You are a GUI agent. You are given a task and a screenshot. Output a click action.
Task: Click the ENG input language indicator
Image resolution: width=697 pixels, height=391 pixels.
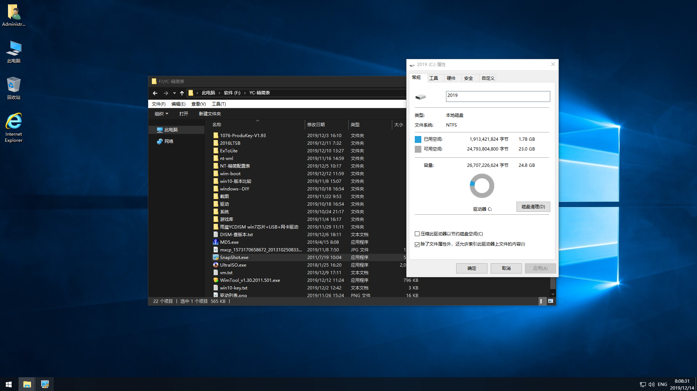click(x=662, y=384)
